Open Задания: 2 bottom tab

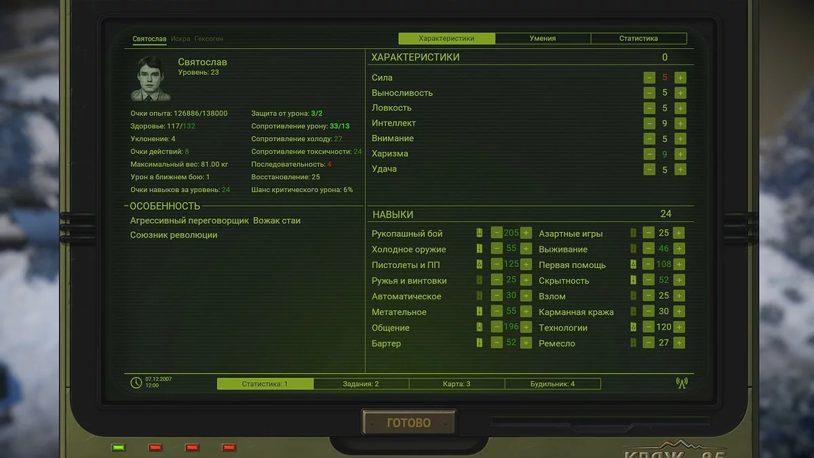coord(361,384)
